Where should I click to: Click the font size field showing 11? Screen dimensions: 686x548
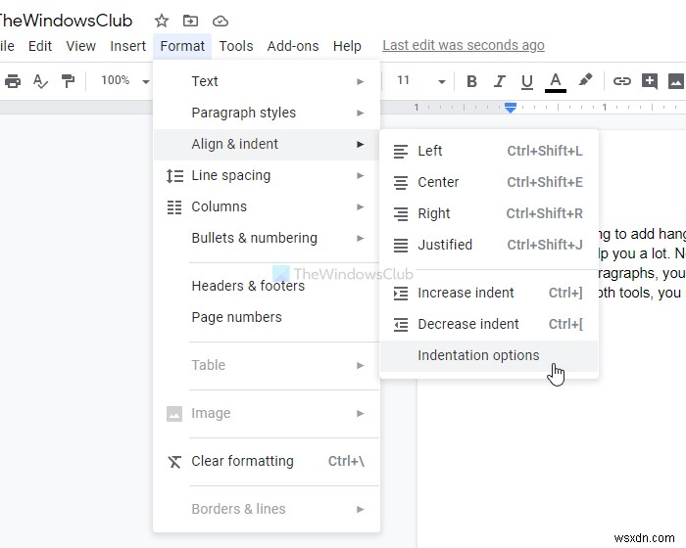(403, 80)
